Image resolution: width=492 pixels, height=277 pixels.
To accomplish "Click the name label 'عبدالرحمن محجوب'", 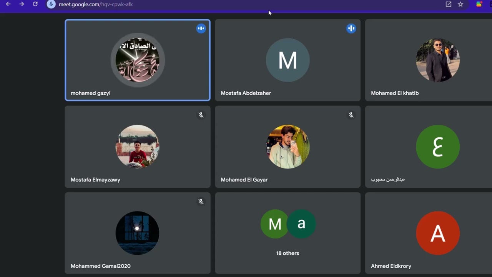I will tap(388, 180).
